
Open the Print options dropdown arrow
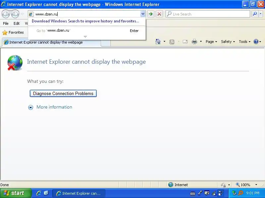[201, 42]
